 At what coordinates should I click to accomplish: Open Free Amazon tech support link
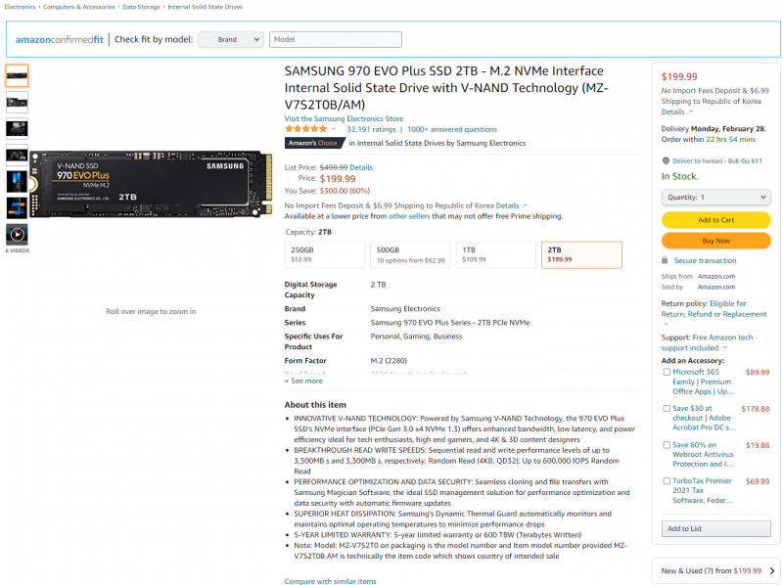coord(707,343)
